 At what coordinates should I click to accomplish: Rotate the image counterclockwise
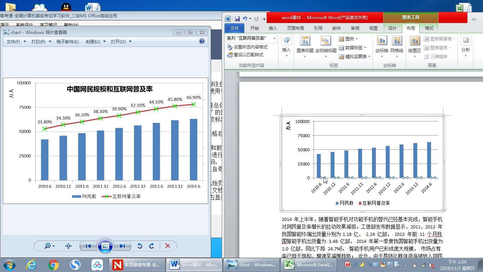point(140,246)
